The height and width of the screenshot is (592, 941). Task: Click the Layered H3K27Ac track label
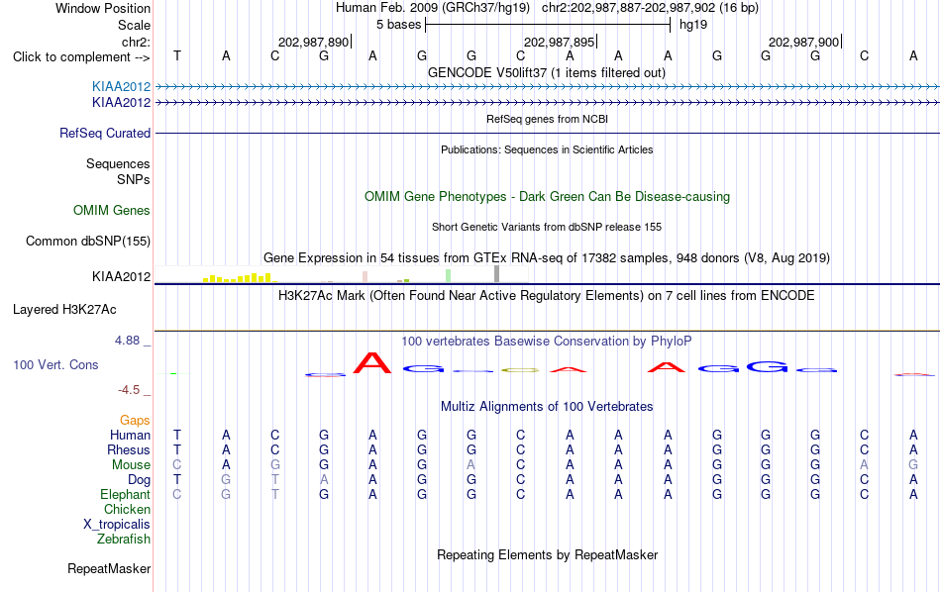pyautogui.click(x=64, y=310)
